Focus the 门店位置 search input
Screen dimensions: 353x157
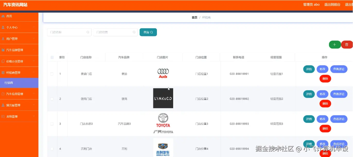(x=116, y=32)
